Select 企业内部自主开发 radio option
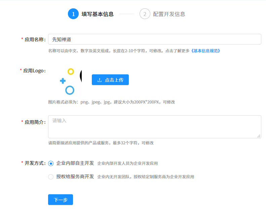This screenshot has height=209, width=266. [51, 163]
